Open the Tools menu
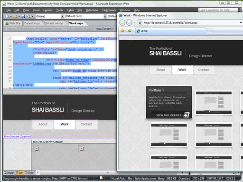This screenshot has width=243, height=182. click(60, 10)
